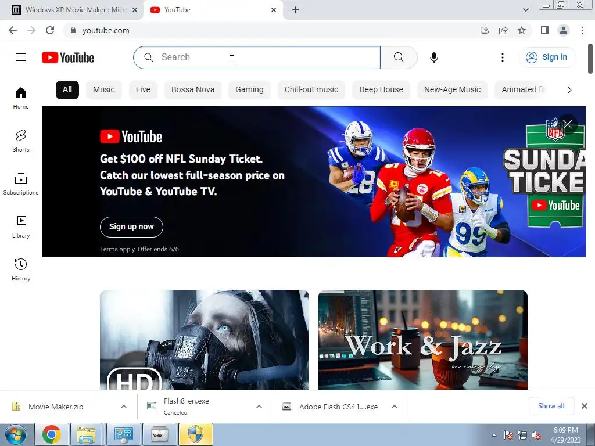Open History from the sidebar
Viewport: 595px width, 446px height.
(x=21, y=269)
